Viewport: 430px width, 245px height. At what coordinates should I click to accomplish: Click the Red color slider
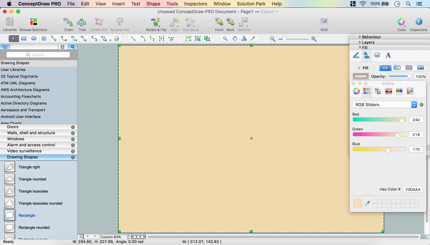(x=380, y=120)
